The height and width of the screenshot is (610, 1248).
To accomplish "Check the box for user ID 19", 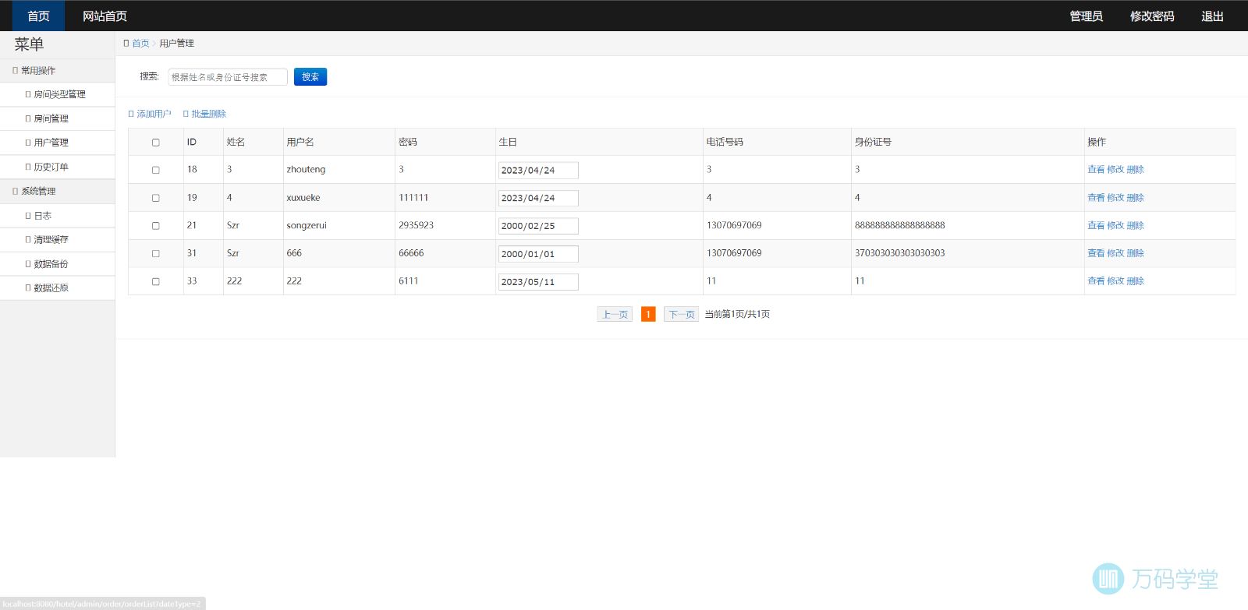I will pos(155,198).
